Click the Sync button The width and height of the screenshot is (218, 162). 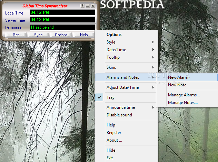coord(38,35)
